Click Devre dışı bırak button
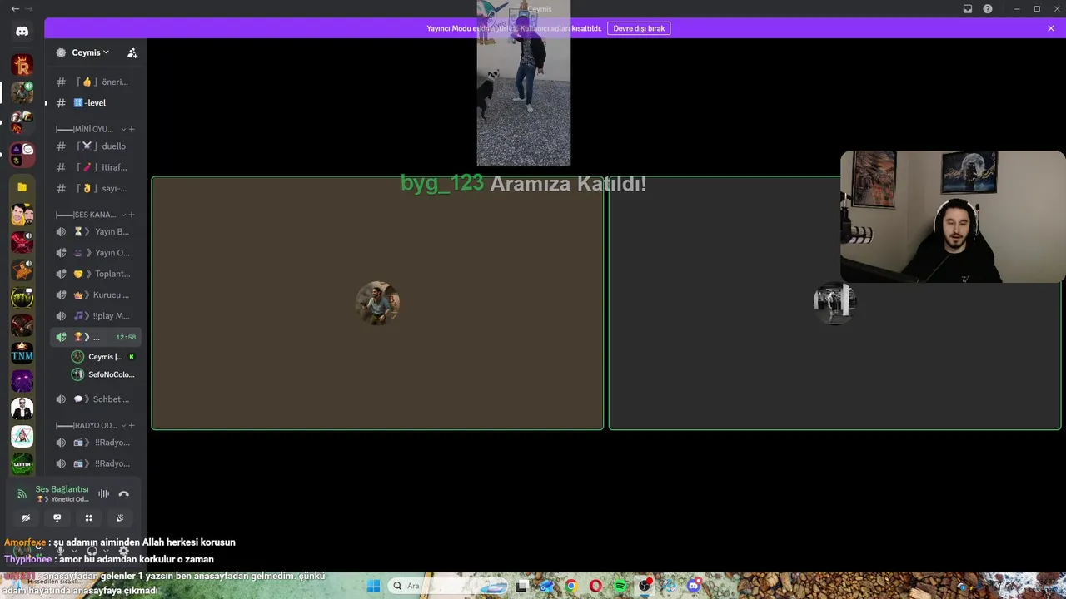 point(639,28)
